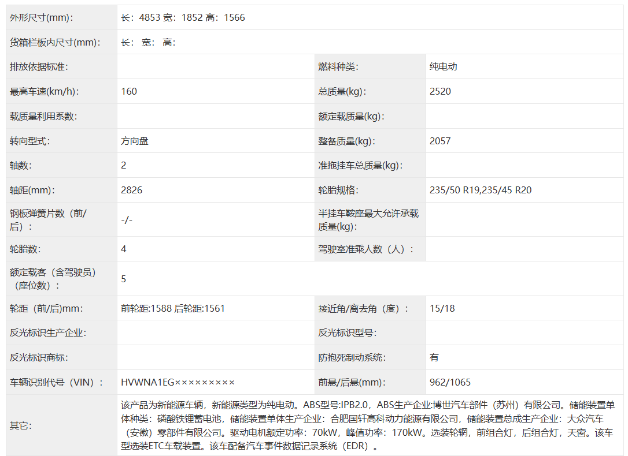This screenshot has width=628, height=456.
Task: Click the 外形尺寸(mm) label
Action: pos(42,17)
